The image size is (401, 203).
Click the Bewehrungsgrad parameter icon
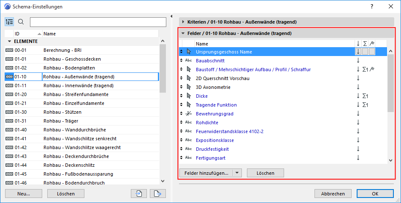[189, 113]
